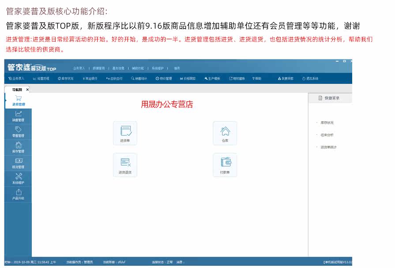Click 物价管理 toolbar button

tap(164, 78)
